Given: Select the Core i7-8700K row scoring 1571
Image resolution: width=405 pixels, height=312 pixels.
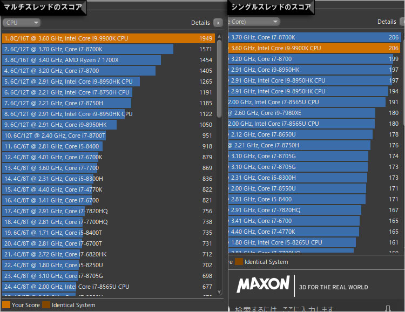Looking at the screenshot, I should pyautogui.click(x=109, y=49).
